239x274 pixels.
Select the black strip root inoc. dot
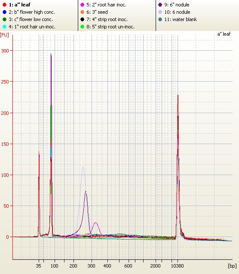pyautogui.click(x=82, y=19)
